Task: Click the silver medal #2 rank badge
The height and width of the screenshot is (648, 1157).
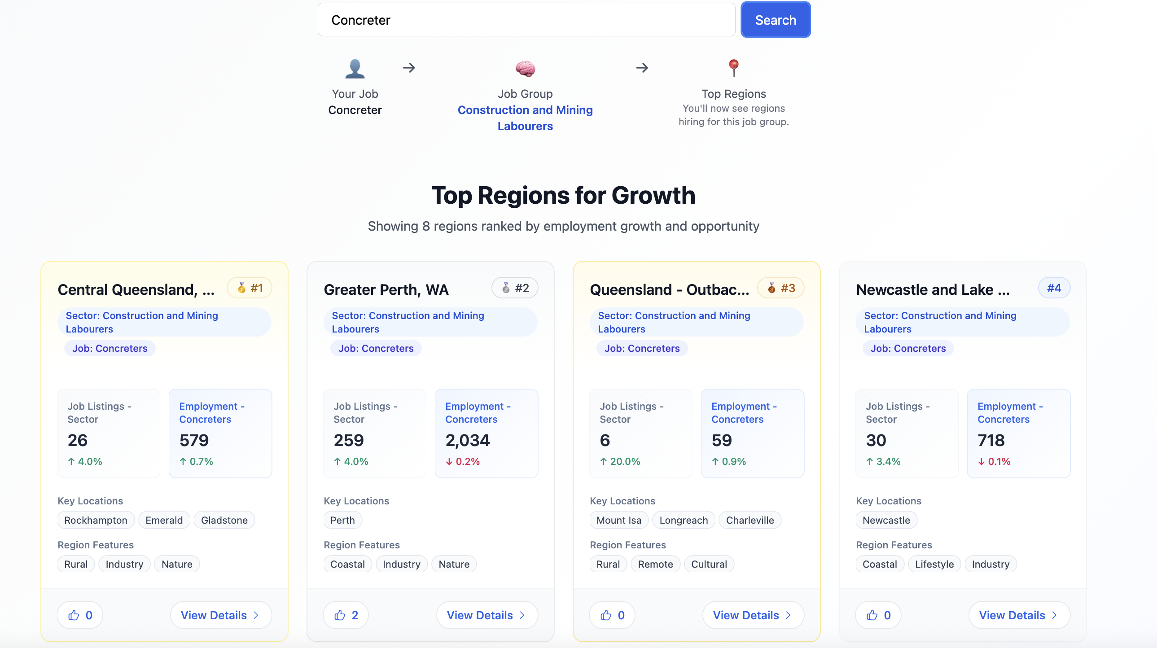Action: click(515, 288)
